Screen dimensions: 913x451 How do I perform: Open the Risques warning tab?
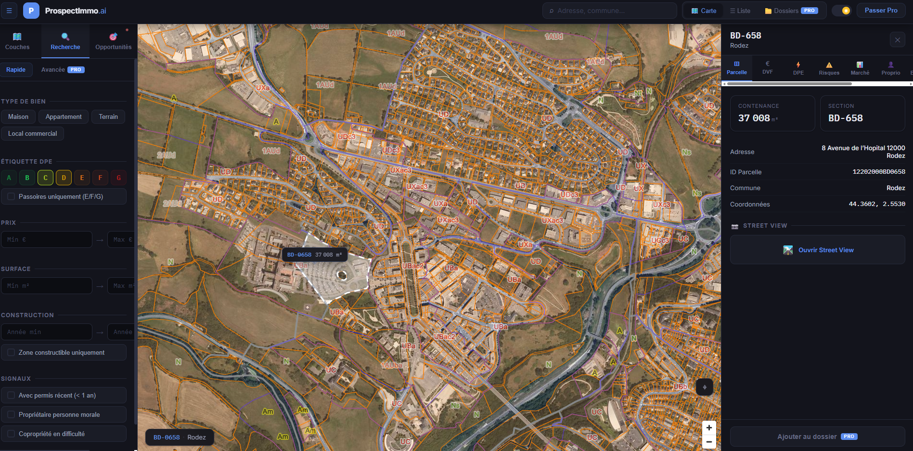point(829,68)
